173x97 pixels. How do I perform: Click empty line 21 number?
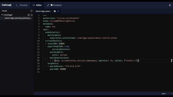38,72
